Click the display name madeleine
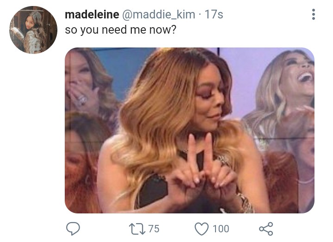Screen dimensions: 333x242 92,15
